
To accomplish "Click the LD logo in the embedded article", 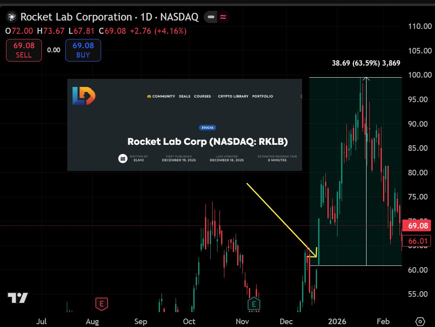I will pyautogui.click(x=84, y=96).
